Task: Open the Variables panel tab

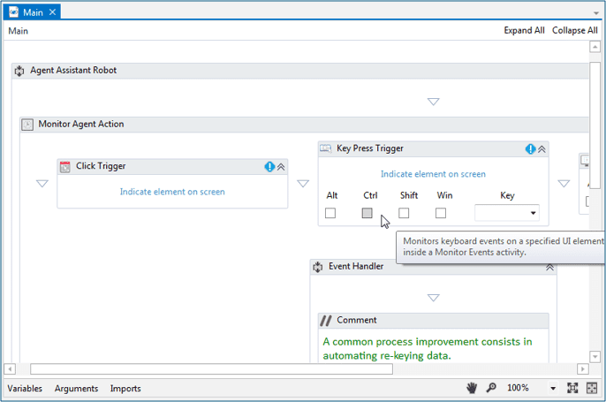Action: 25,389
